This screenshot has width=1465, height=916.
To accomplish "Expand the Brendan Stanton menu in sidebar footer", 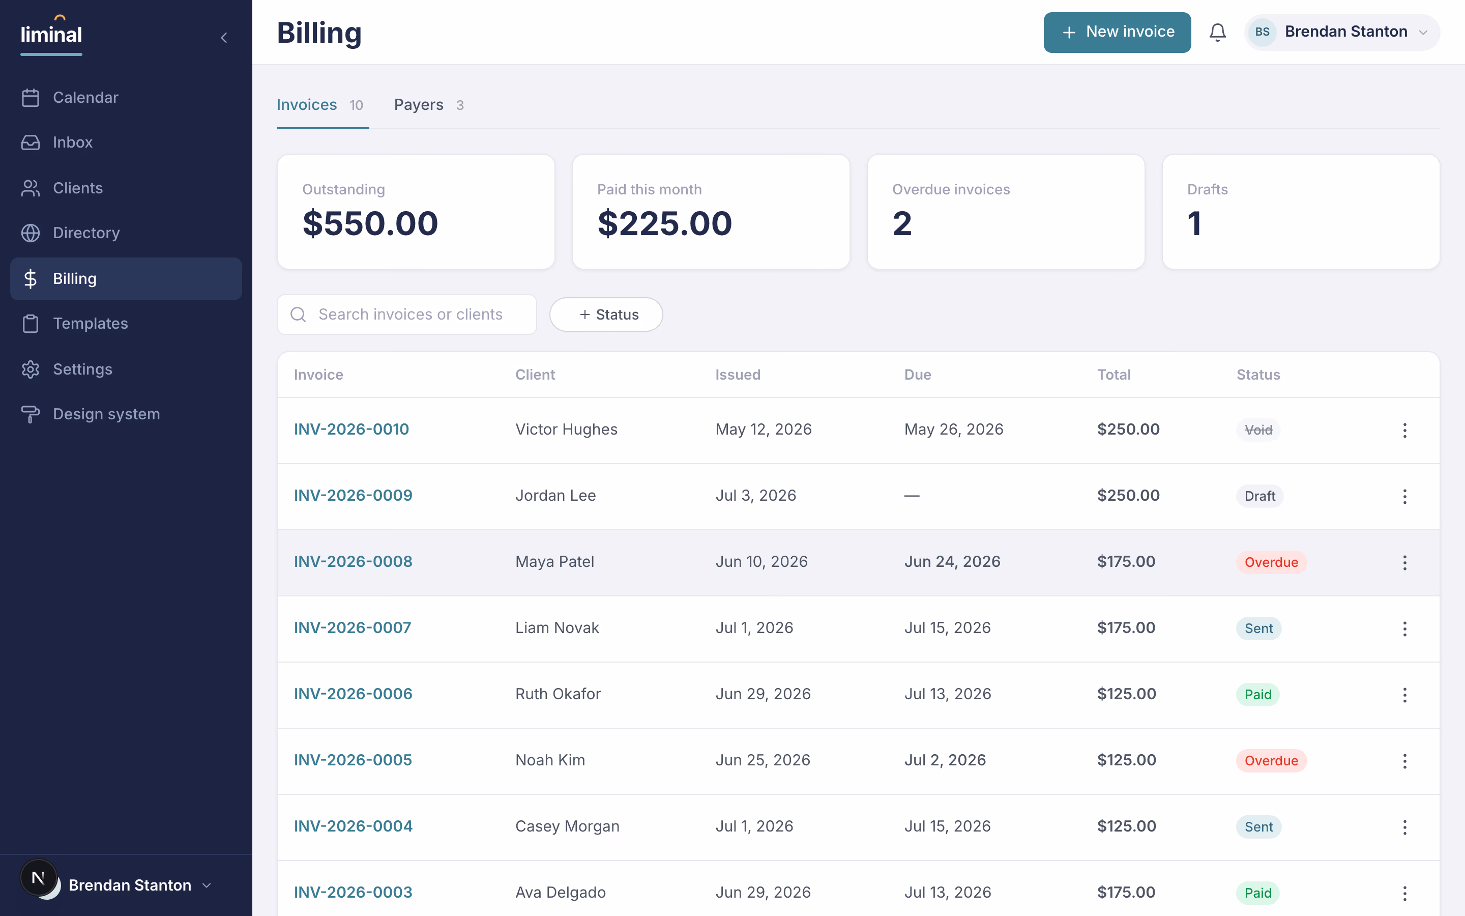I will 126,885.
